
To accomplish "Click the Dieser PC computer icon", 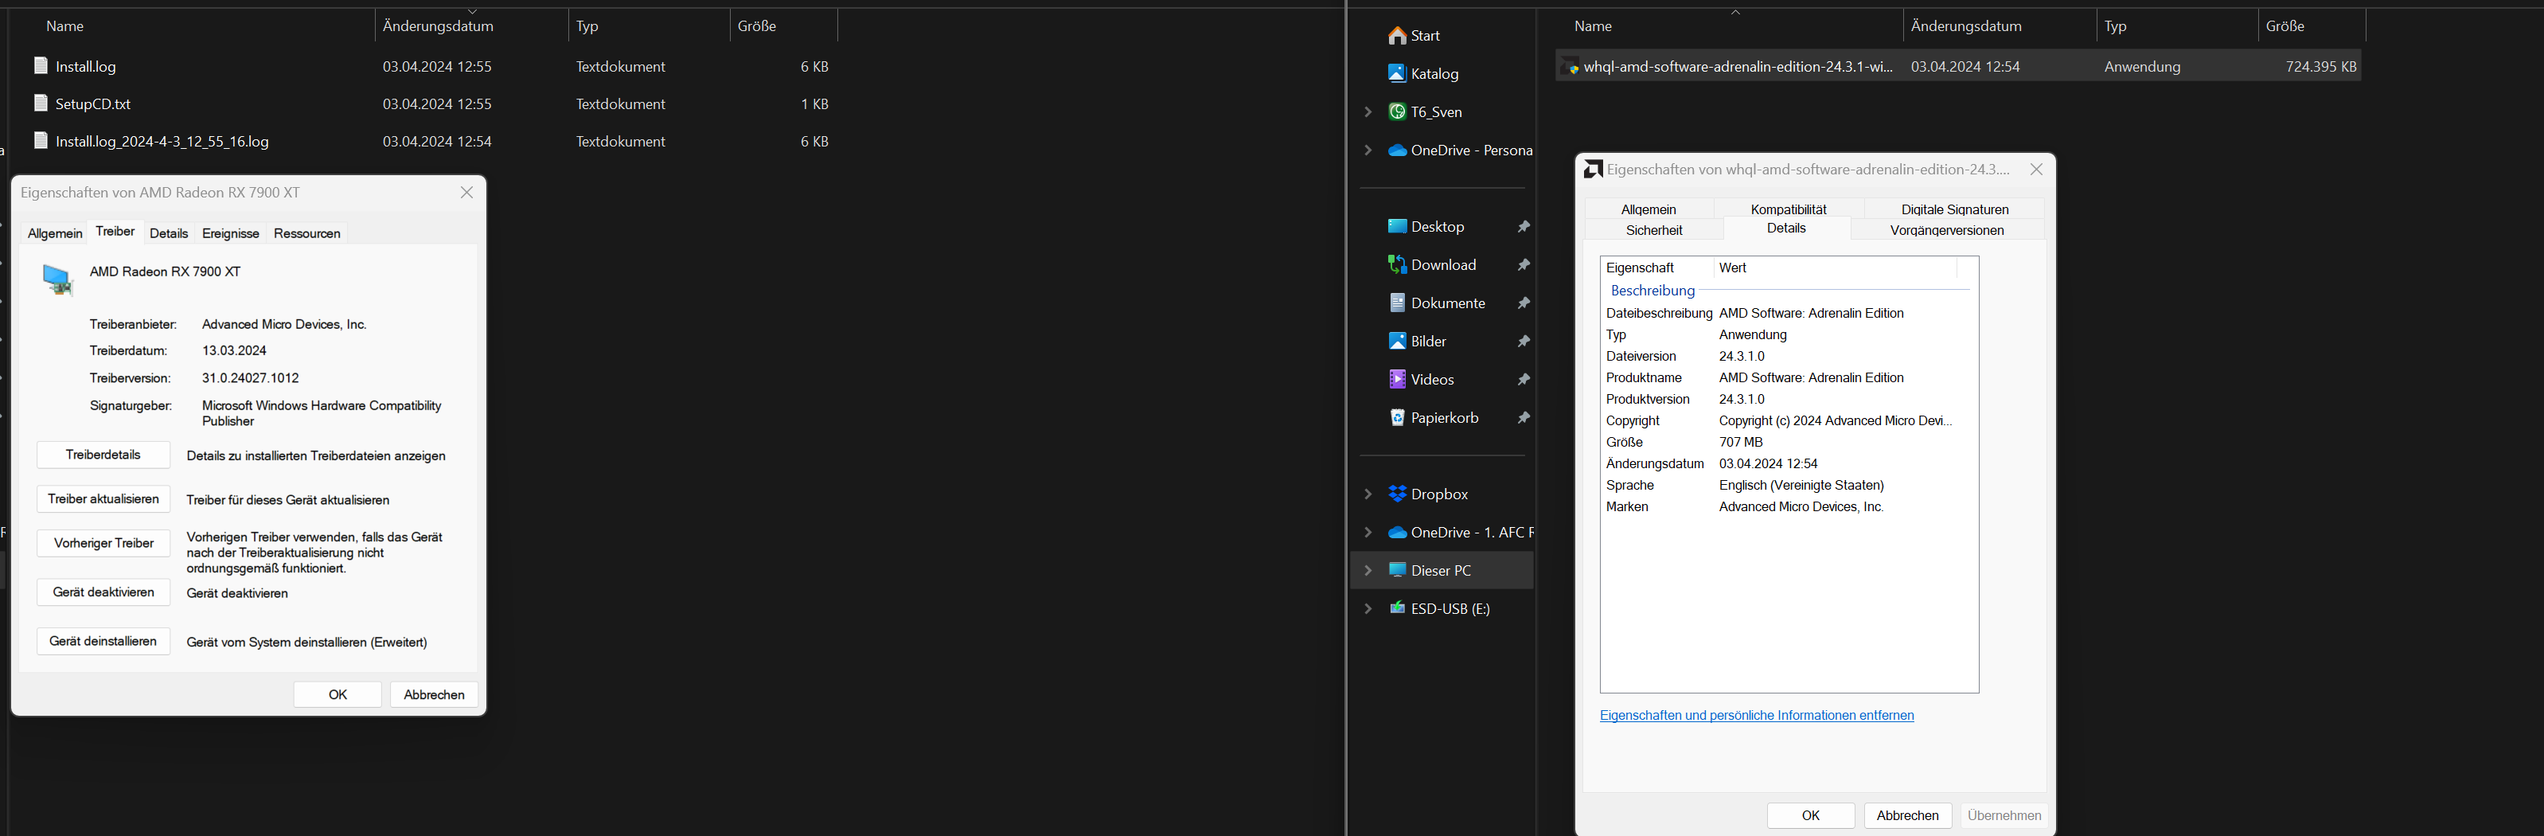I will point(1396,570).
